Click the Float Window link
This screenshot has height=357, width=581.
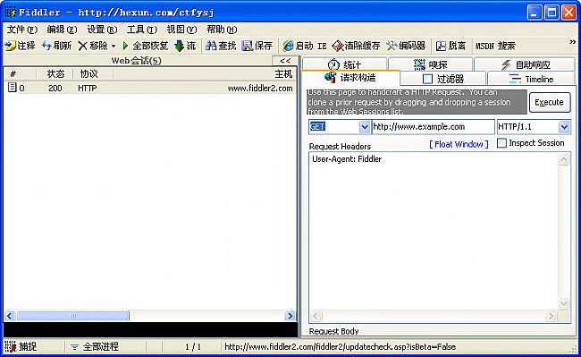[x=459, y=144]
